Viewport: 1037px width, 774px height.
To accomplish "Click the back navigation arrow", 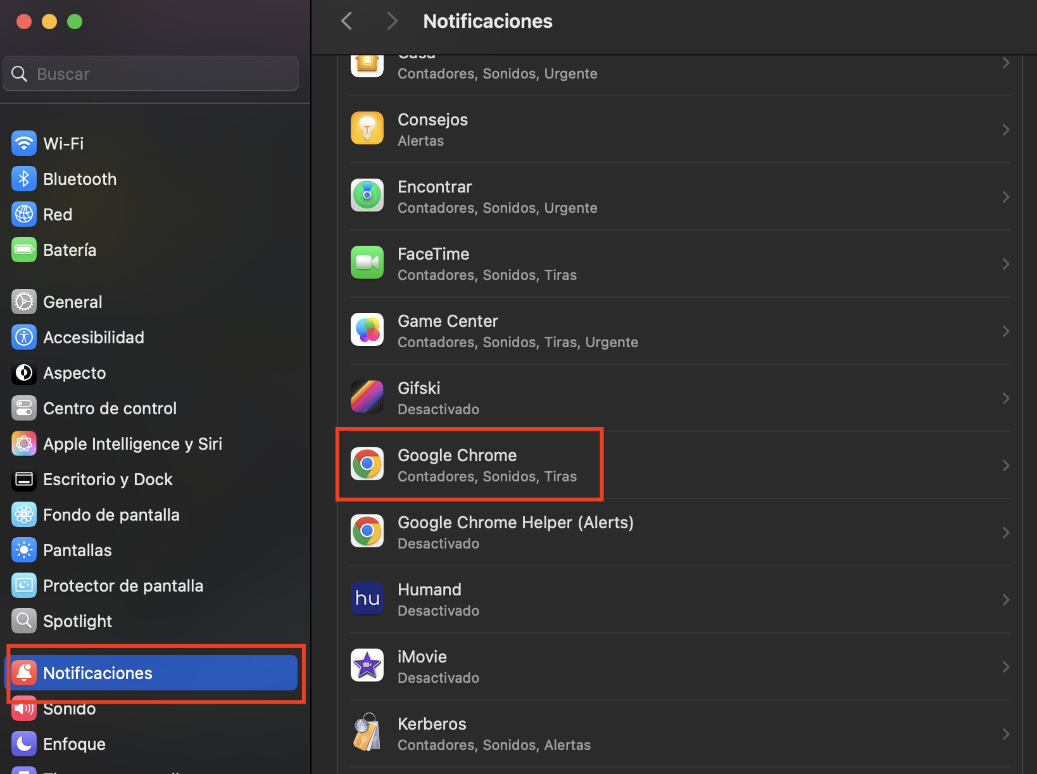I will [347, 22].
